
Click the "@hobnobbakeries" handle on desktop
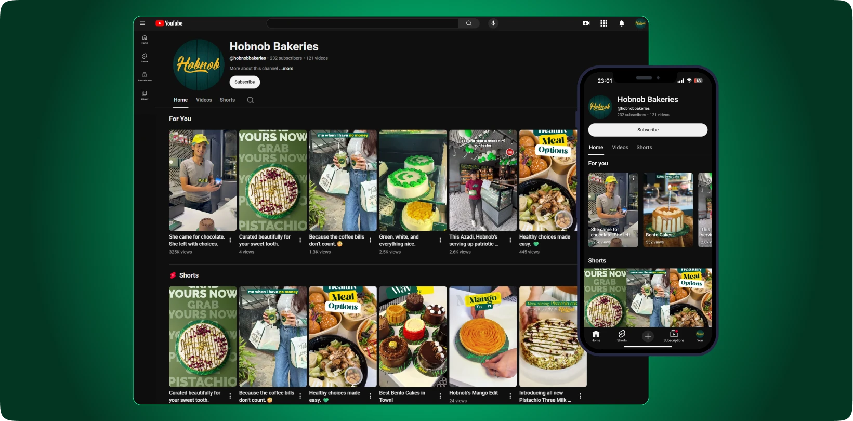(248, 58)
